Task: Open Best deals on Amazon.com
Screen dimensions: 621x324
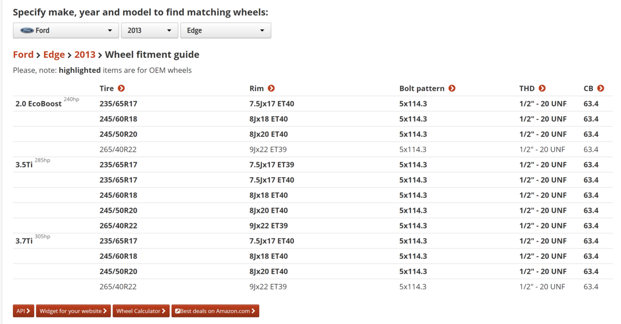Action: click(215, 311)
